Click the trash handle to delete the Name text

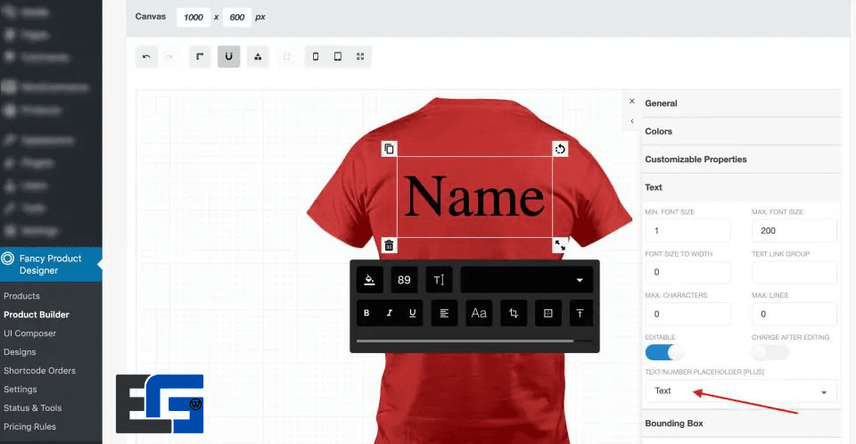click(389, 245)
